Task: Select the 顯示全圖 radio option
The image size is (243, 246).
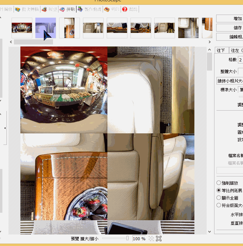Action: (x=219, y=197)
